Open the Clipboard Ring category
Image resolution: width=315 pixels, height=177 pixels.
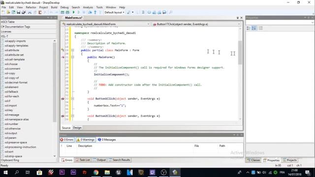(29, 160)
